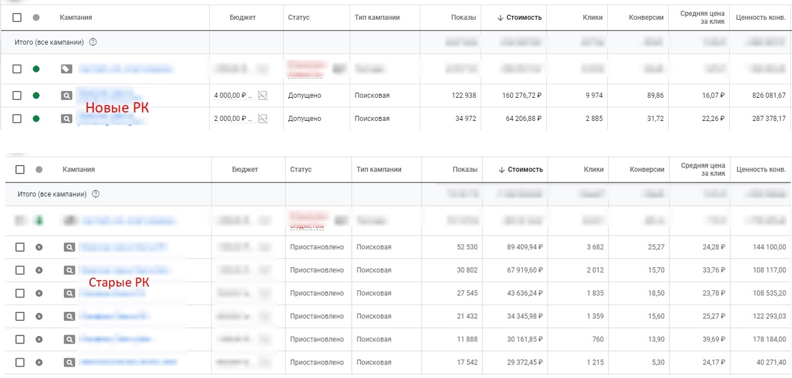Click the shared-budget icon beside the 2 000,00 ₽ budget
Screen dimensions: 792x378
262,118
